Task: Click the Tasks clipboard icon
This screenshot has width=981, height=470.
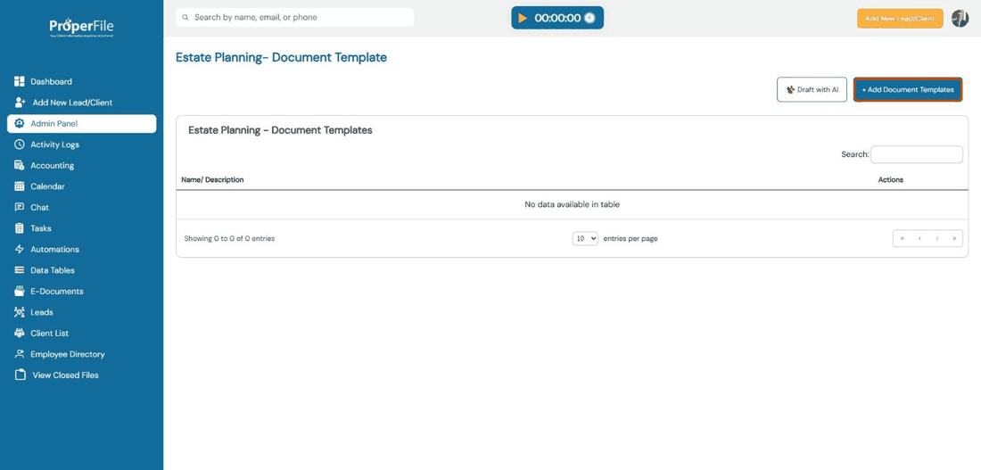Action: pos(20,227)
